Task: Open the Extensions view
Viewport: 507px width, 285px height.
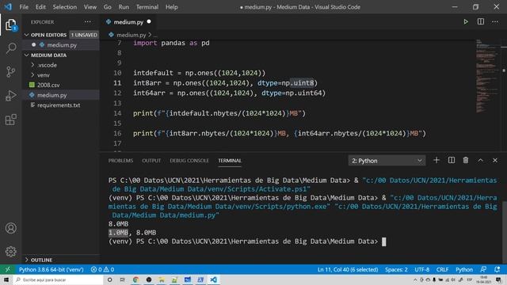Action: point(10,120)
